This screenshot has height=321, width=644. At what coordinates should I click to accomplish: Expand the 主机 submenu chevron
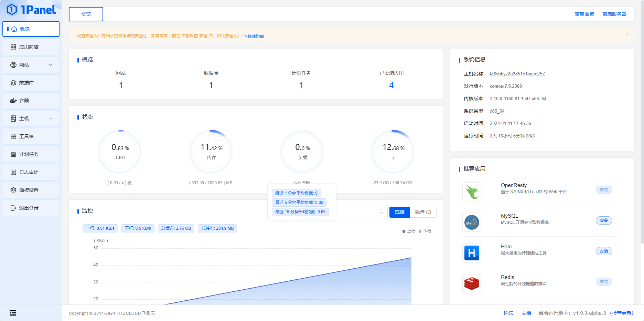(51, 118)
